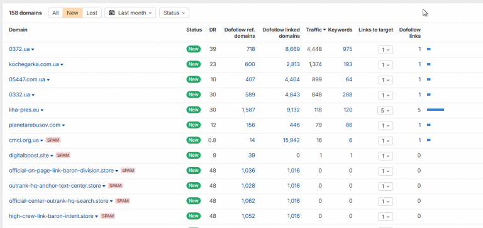Open Links to target dropdown for high-crew-link-baron-intent.store
Image resolution: width=483 pixels, height=228 pixels.
point(386,216)
